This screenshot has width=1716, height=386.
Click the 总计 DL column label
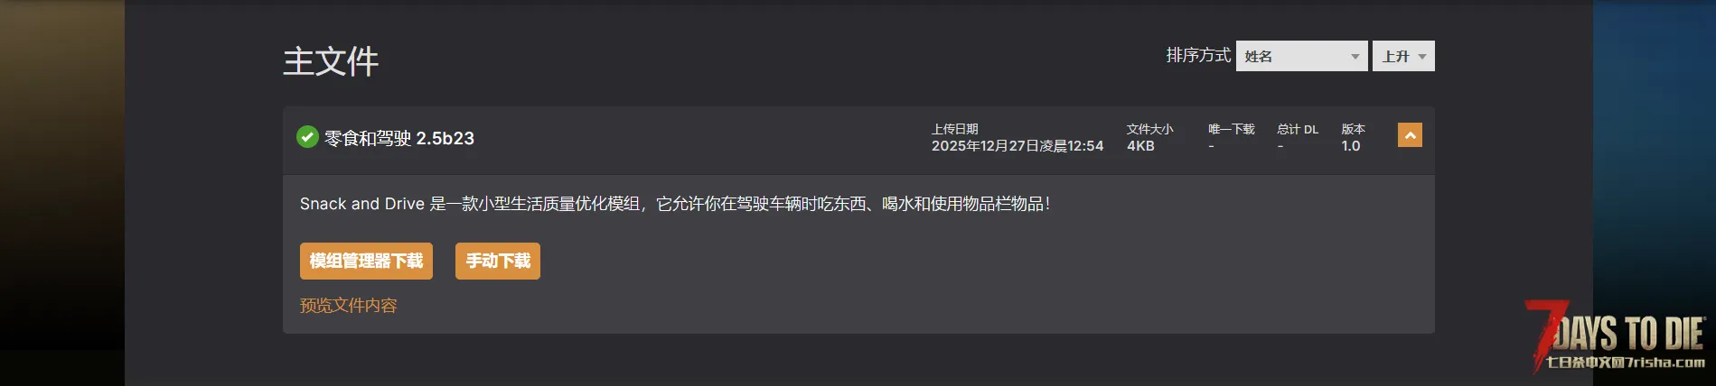(x=1298, y=129)
